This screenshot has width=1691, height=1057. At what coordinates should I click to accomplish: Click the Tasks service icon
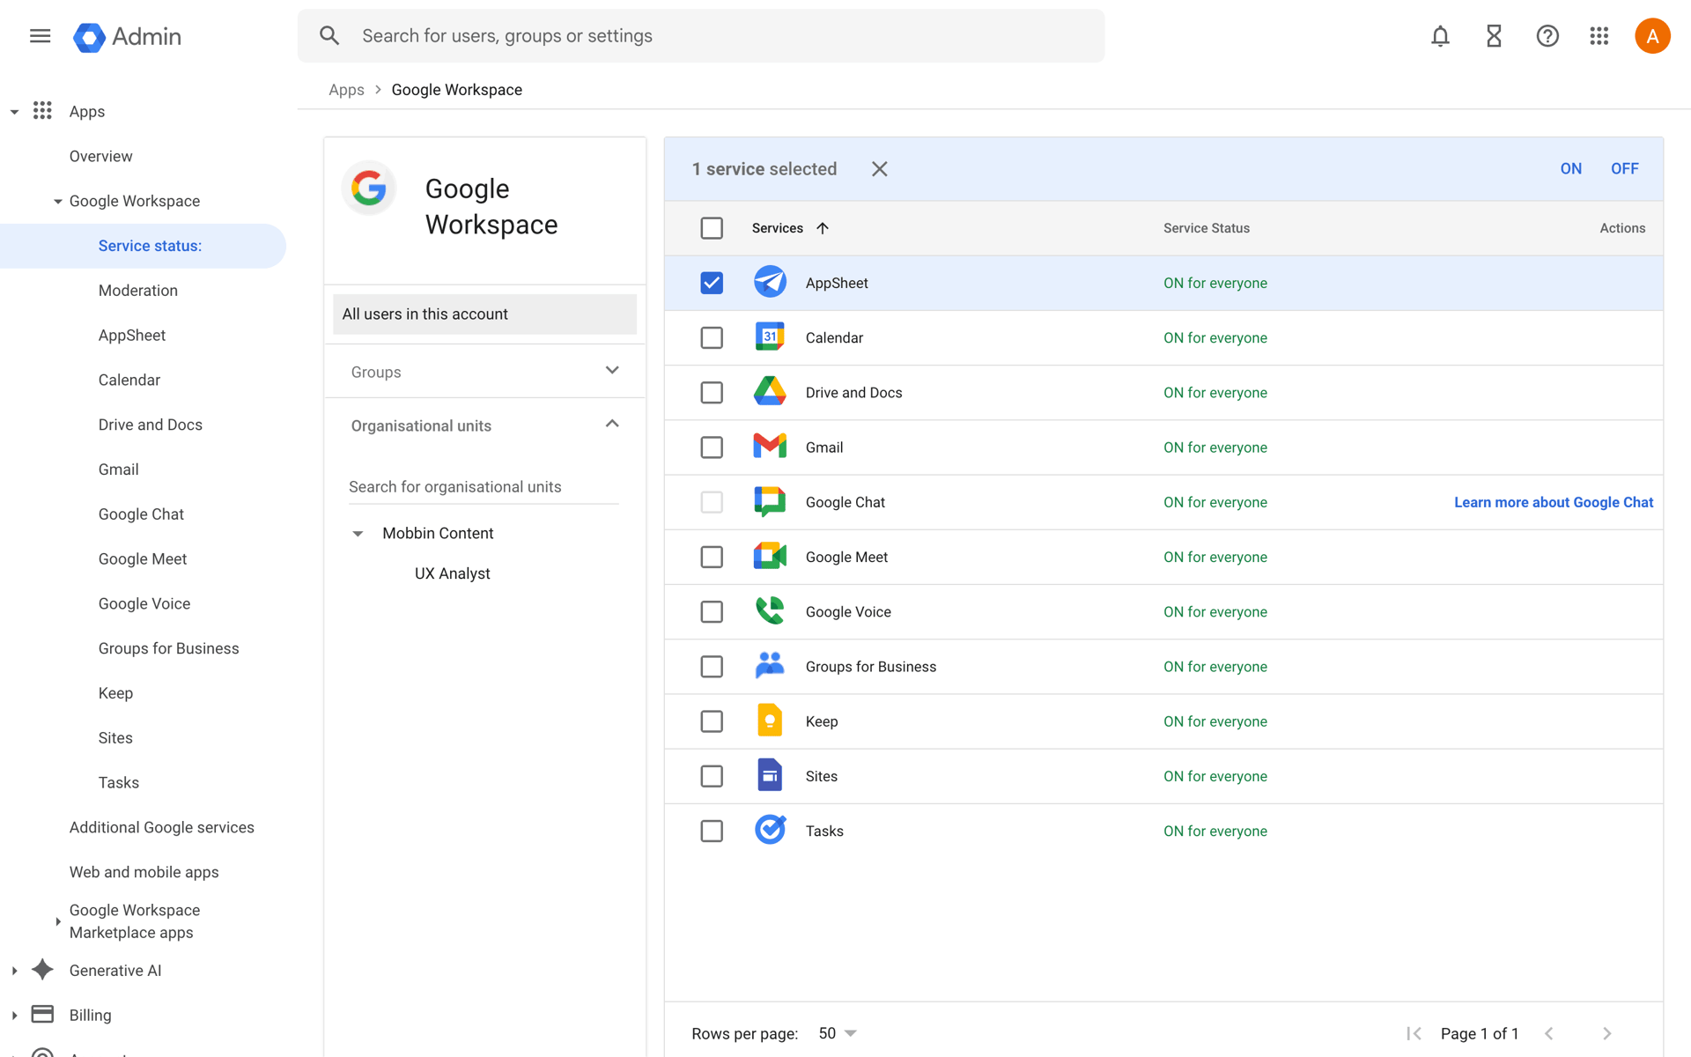click(x=770, y=831)
